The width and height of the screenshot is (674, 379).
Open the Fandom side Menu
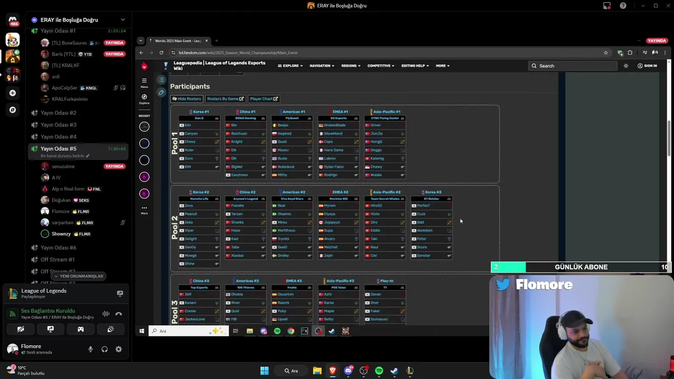[x=144, y=83]
